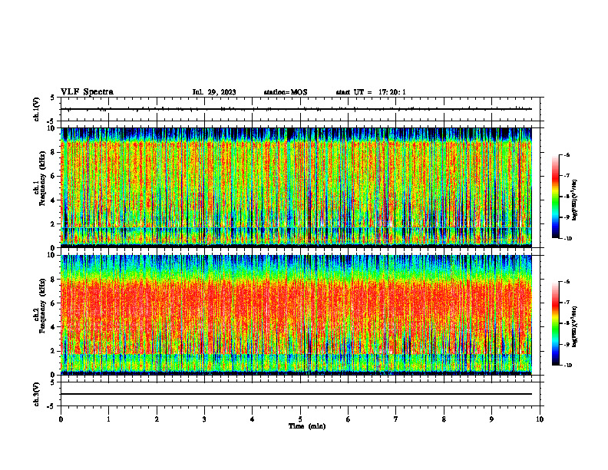
Task: Click the "8" kHz tick on ch.1 frequency axis
Action: [x=54, y=152]
